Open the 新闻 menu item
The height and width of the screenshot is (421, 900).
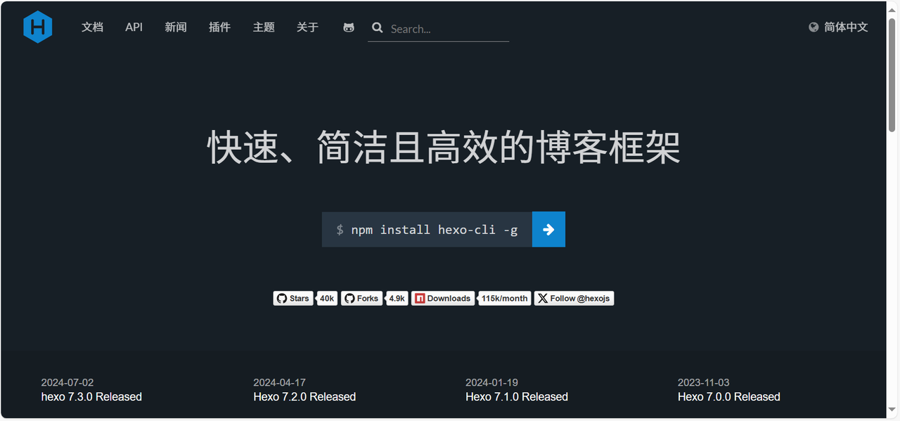(176, 27)
